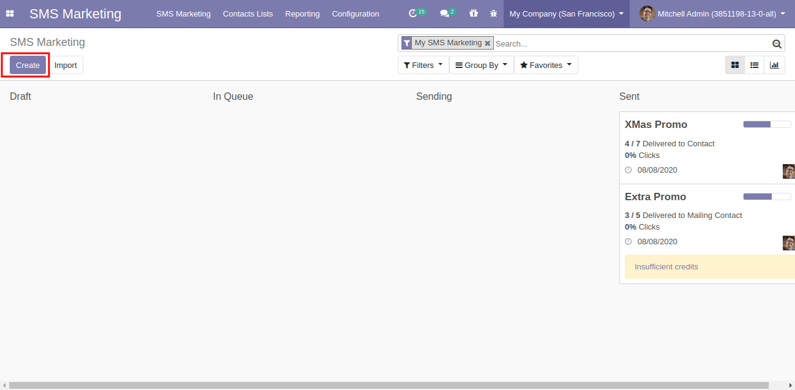
Task: Open the debug bug icon menu
Action: (x=493, y=13)
